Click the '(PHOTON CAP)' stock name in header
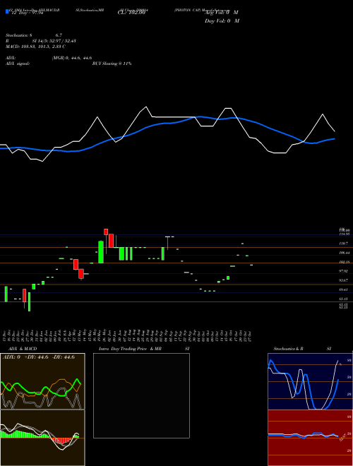Image resolution: width=353 pixels, height=466 pixels. point(188,10)
